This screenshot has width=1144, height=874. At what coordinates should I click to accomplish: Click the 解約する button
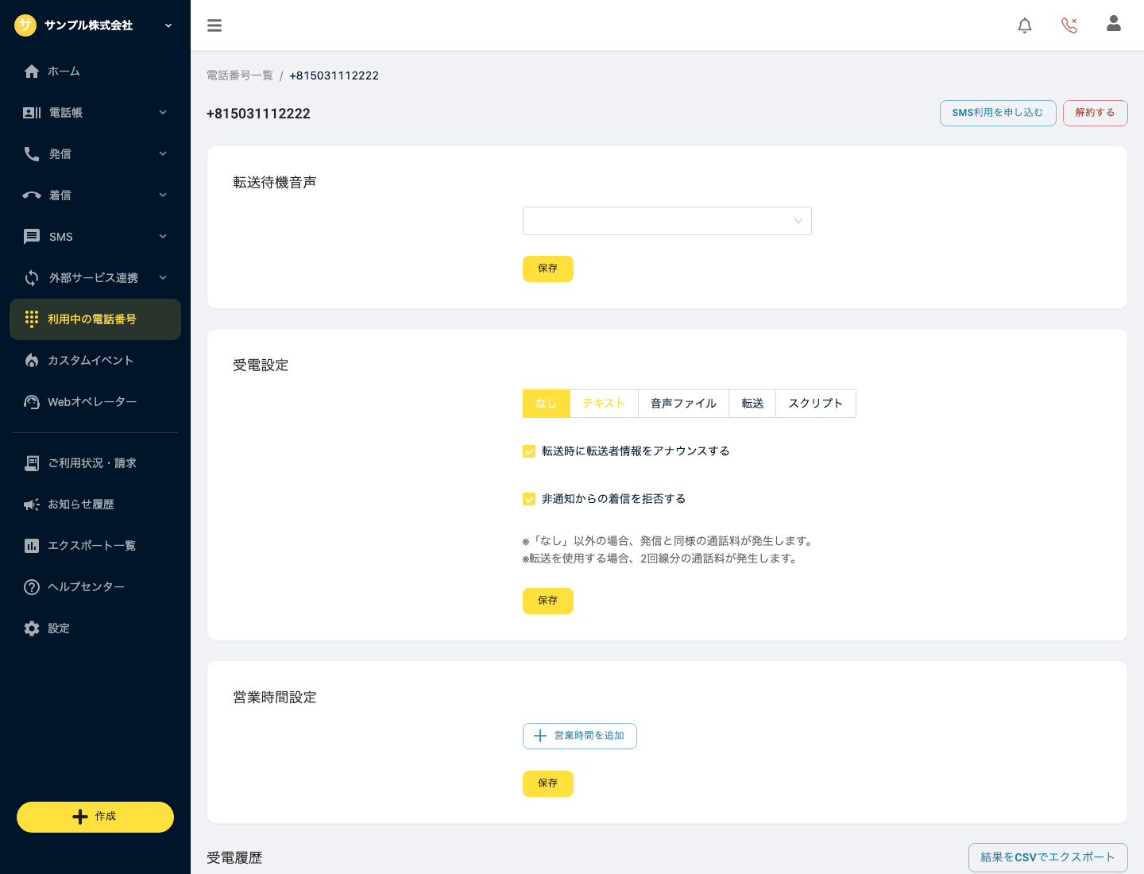tap(1095, 113)
